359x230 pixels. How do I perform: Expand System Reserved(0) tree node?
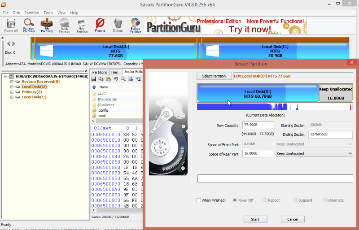[12, 82]
